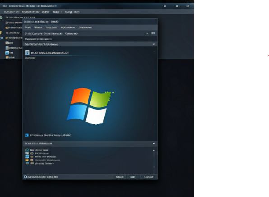Image resolution: width=269 pixels, height=197 pixels.
Task: Click the minus button beside the dialog's grid icon
Action: [147, 33]
